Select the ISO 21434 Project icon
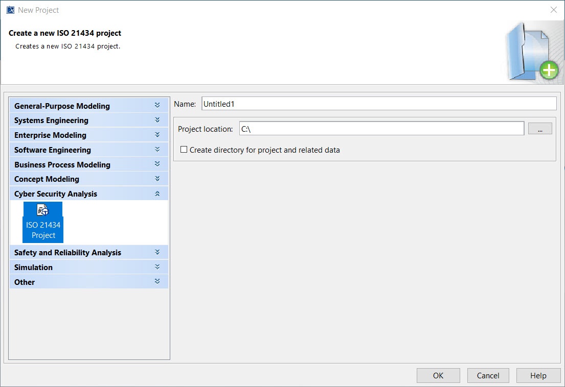The height and width of the screenshot is (387, 565). 43,222
